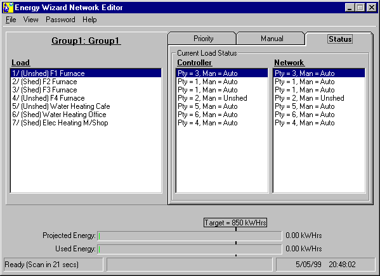Open the Password menu
This screenshot has height=276, width=380.
tap(60, 20)
